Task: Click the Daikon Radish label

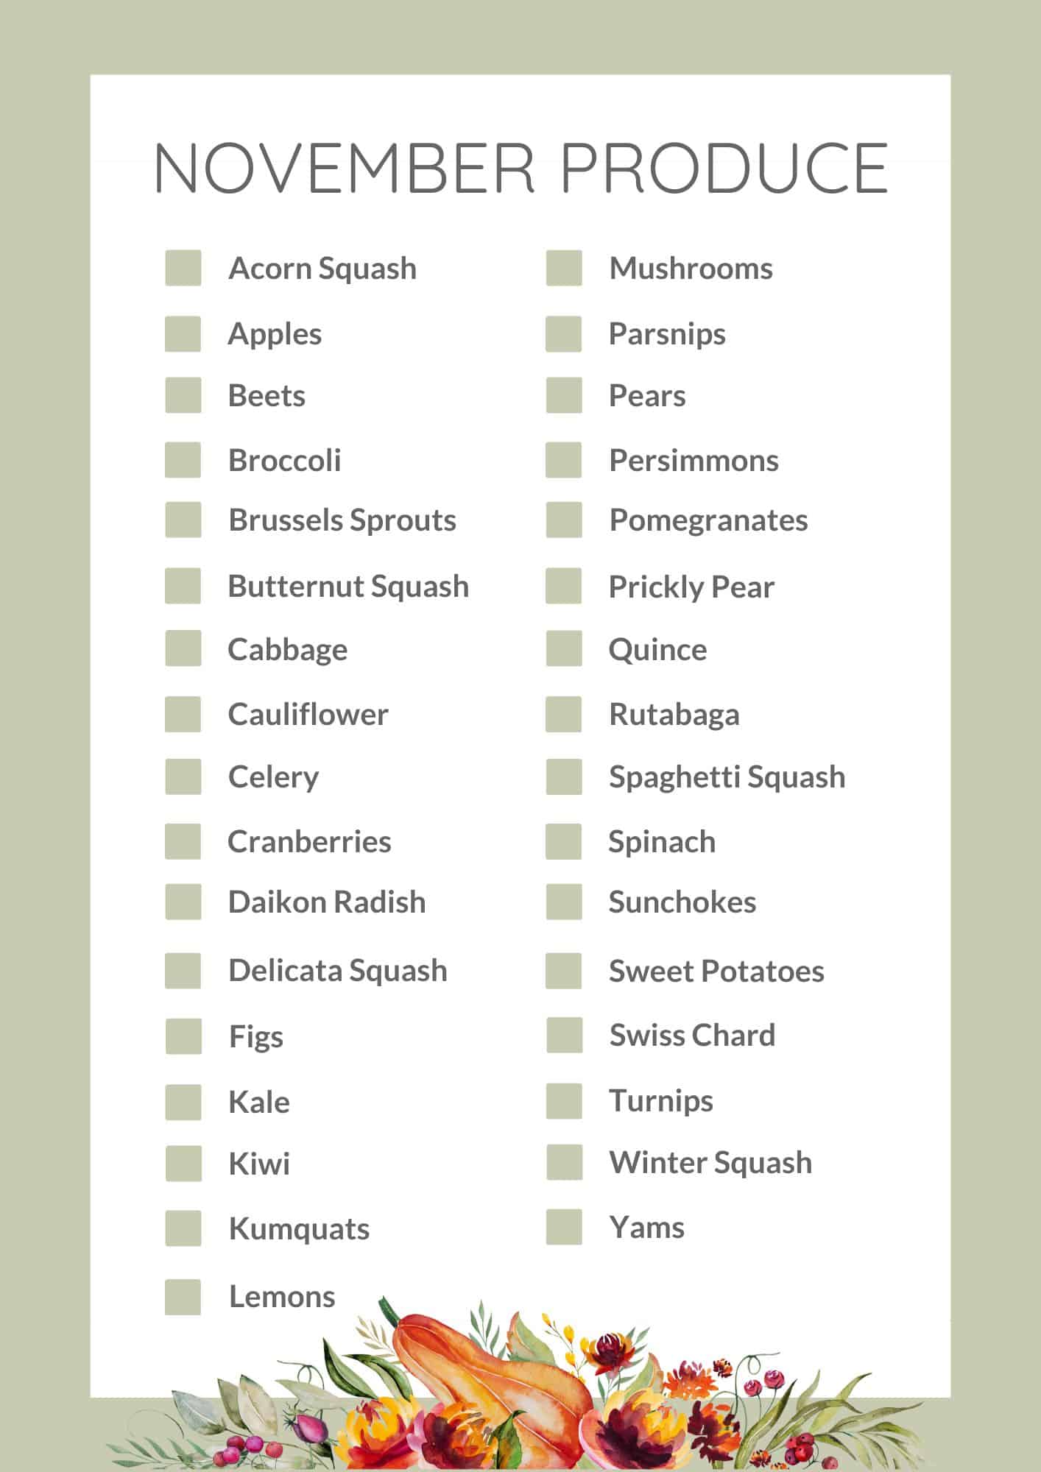Action: (327, 902)
